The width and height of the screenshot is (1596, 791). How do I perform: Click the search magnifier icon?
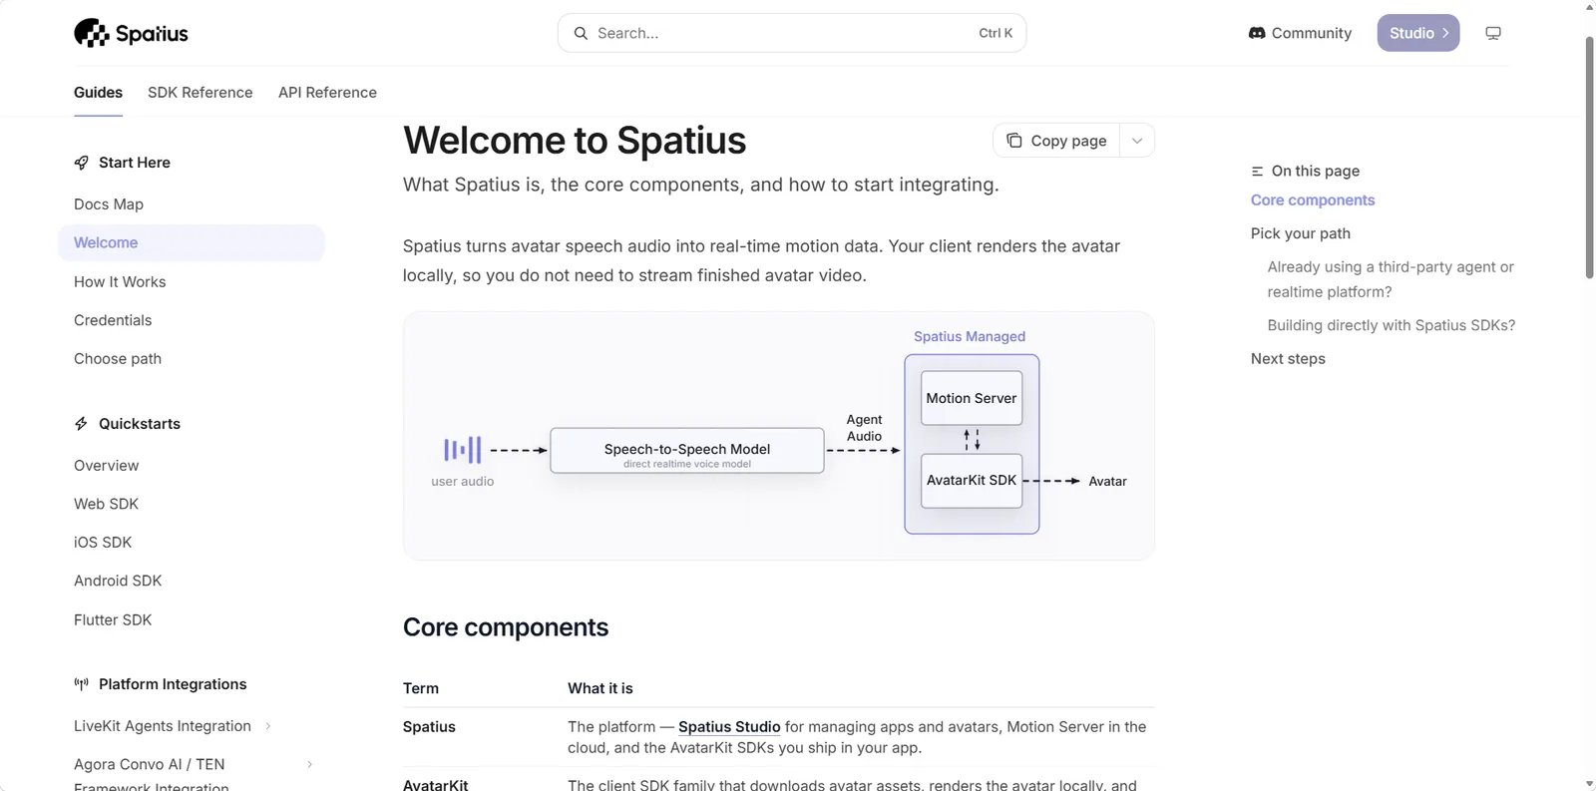point(581,33)
